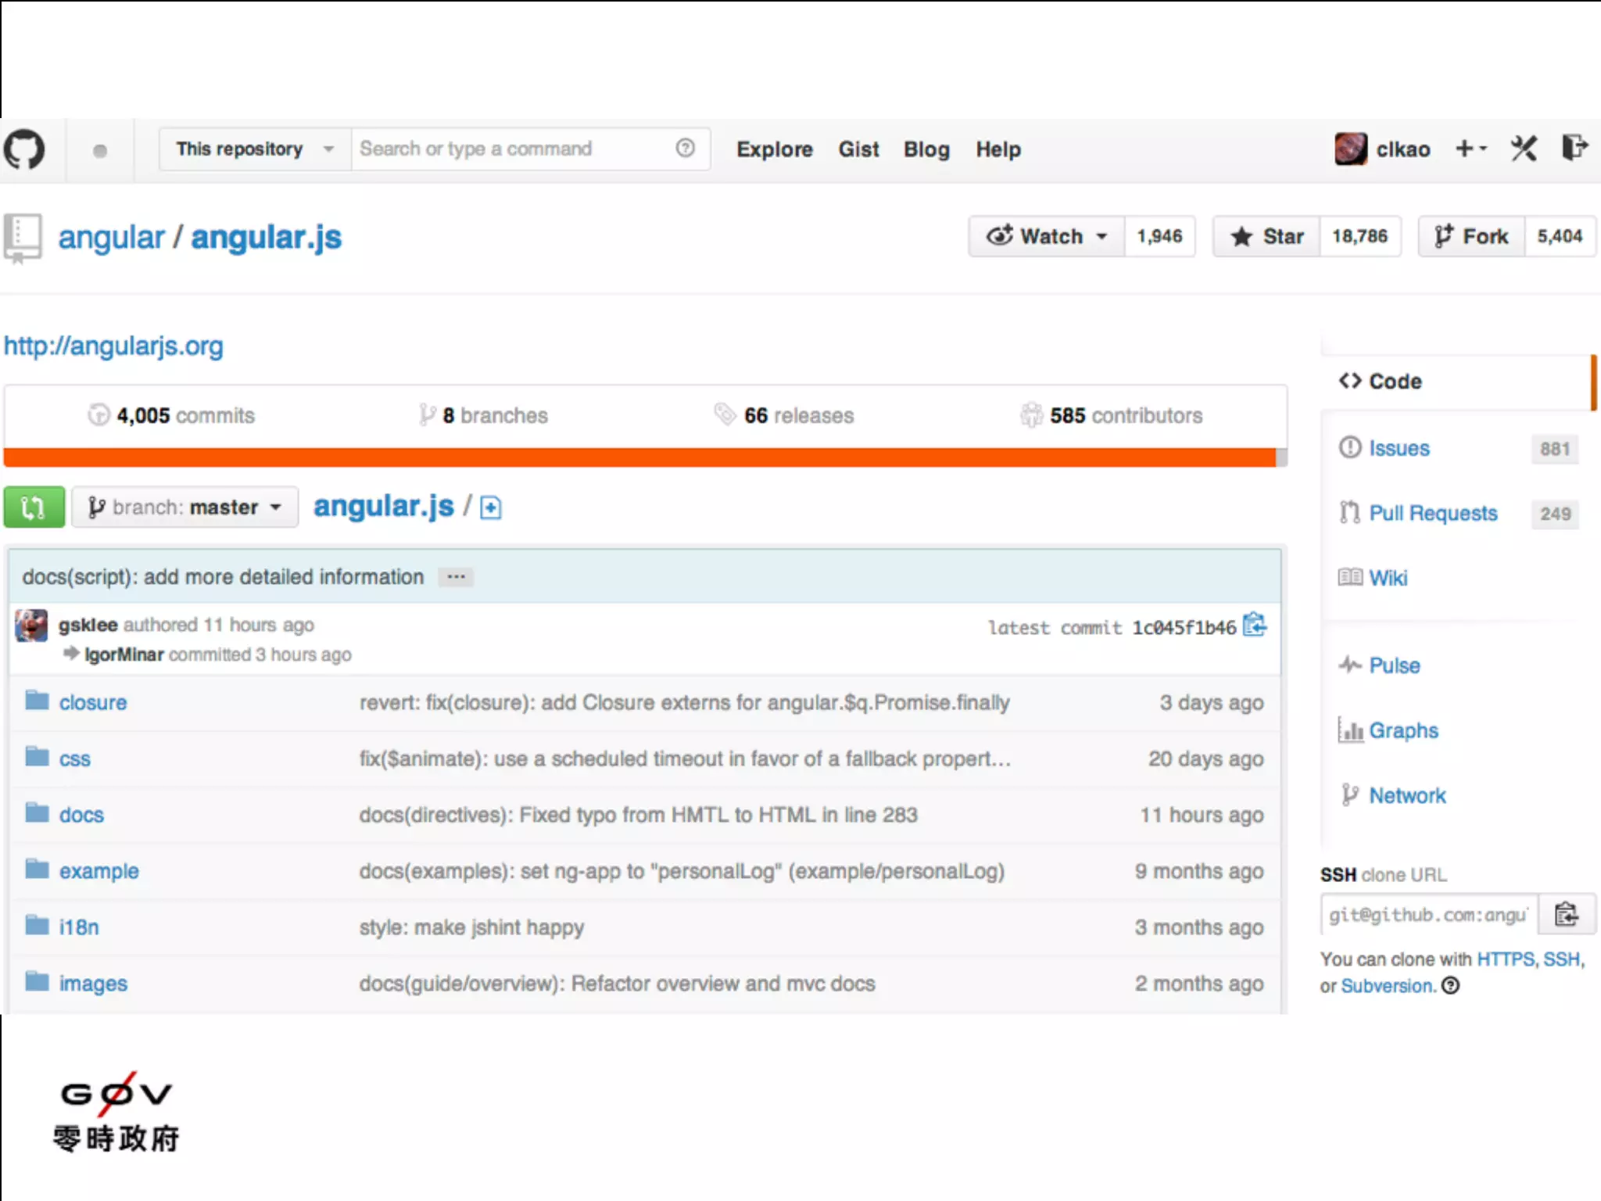Click the GitHub octocat logo
Viewport: 1601px width, 1201px height.
[24, 149]
